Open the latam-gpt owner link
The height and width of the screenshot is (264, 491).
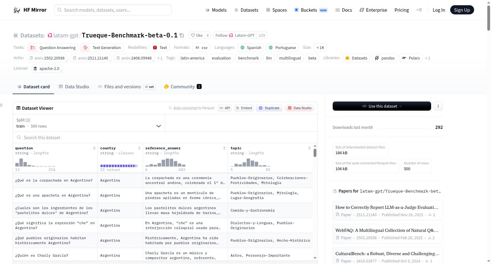click(66, 36)
